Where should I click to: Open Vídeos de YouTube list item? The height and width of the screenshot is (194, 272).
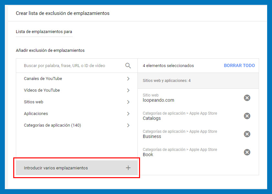pyautogui.click(x=77, y=90)
